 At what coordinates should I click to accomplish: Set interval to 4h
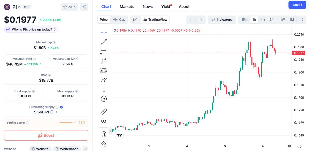[263, 20]
